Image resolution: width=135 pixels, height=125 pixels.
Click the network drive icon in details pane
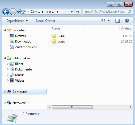[x=12, y=118]
